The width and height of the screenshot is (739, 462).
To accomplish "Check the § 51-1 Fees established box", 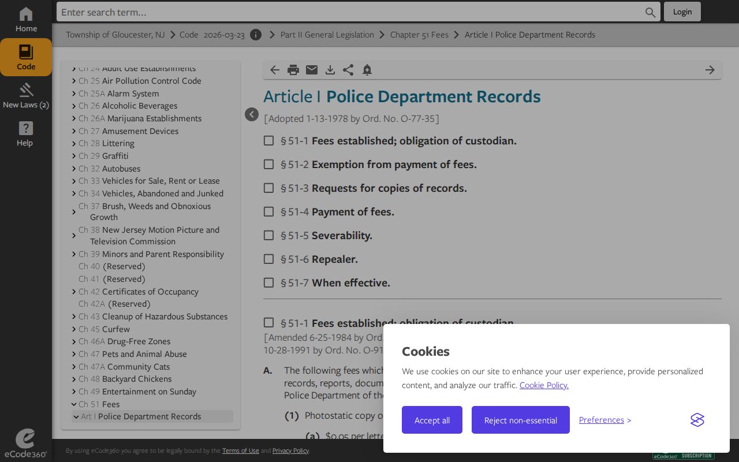I will click(x=268, y=140).
